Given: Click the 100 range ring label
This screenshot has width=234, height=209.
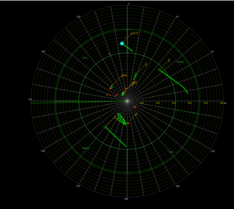Looking at the screenshot, I should pyautogui.click(x=158, y=103).
